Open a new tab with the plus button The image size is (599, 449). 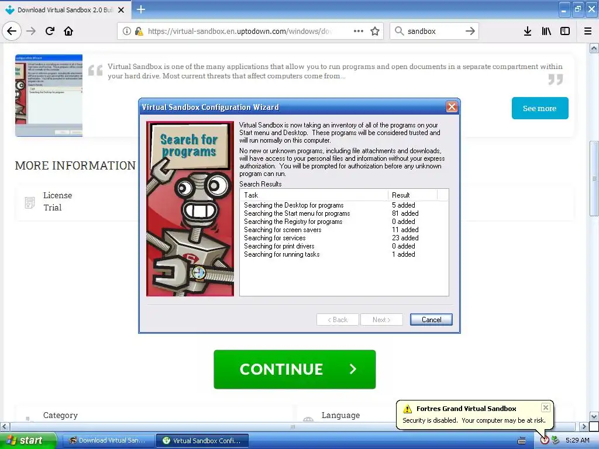click(140, 9)
